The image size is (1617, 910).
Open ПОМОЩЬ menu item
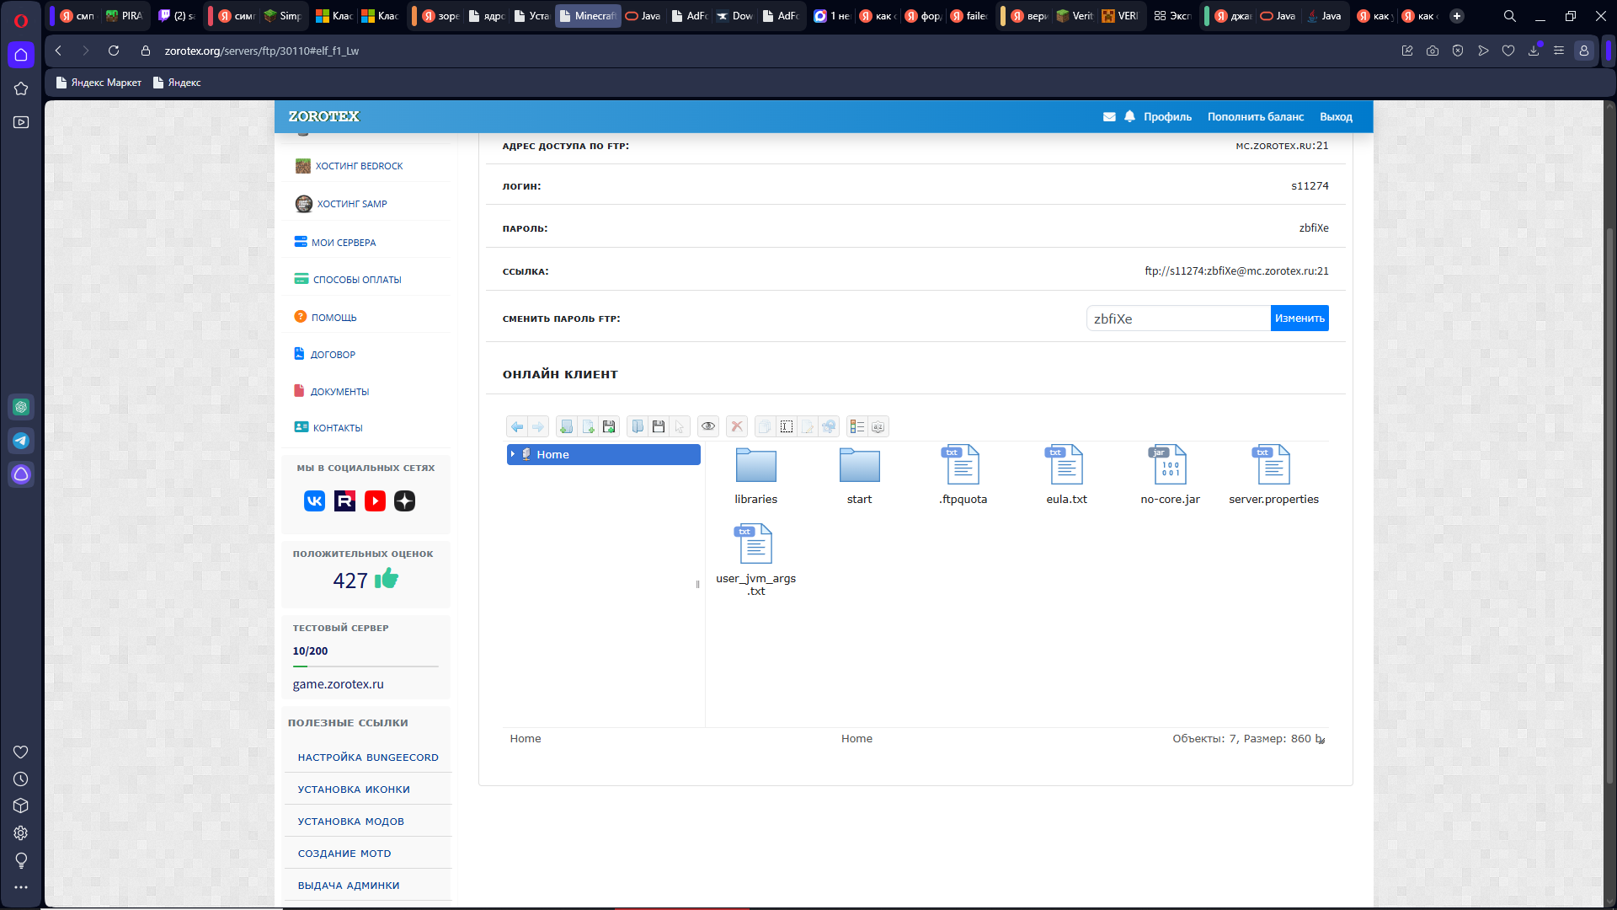point(334,318)
